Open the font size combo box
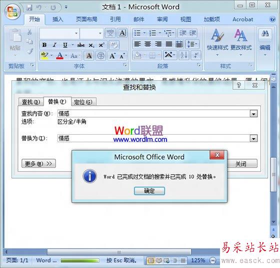 [x=91, y=33]
